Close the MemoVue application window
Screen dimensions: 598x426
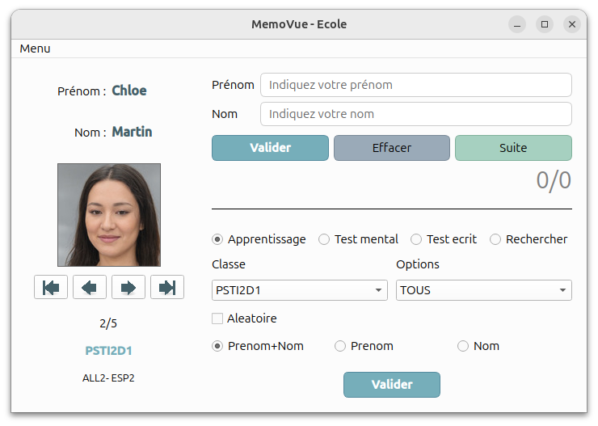click(572, 24)
